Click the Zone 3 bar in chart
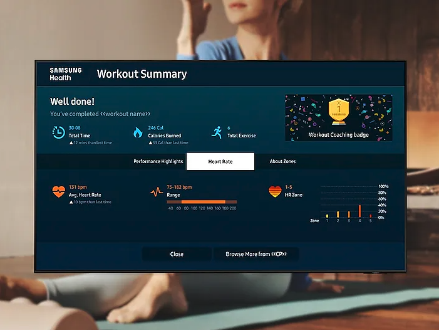439x330 pixels. coord(349,214)
